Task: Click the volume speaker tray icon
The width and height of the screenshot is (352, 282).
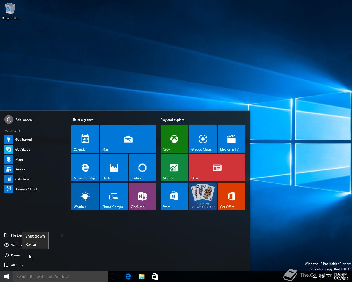Action: point(321,276)
